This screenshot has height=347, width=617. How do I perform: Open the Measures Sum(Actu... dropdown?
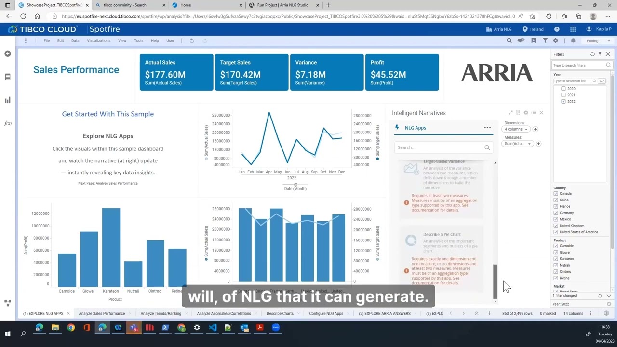coord(518,144)
